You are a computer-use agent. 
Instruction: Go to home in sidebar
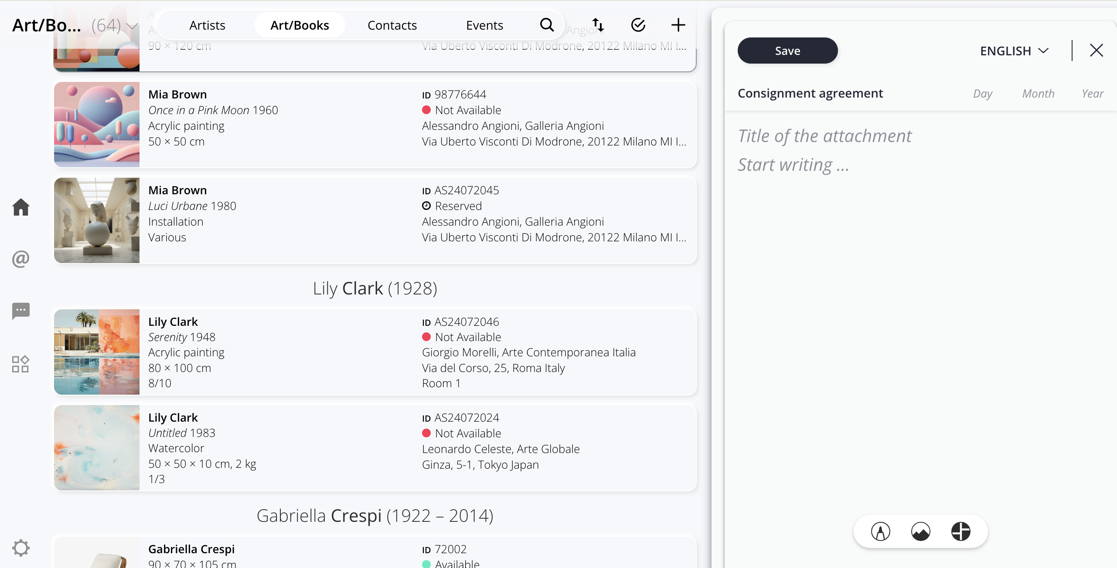coord(20,207)
